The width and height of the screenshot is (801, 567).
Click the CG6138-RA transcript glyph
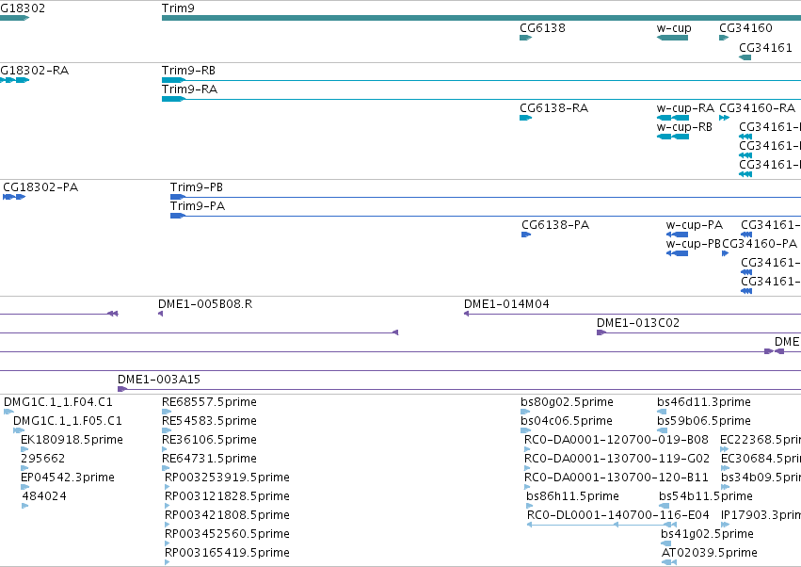point(525,118)
